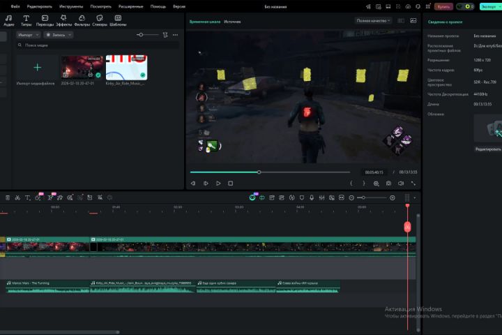Click the Редактировать cover button
This screenshot has height=335, width=502.
pyautogui.click(x=488, y=149)
